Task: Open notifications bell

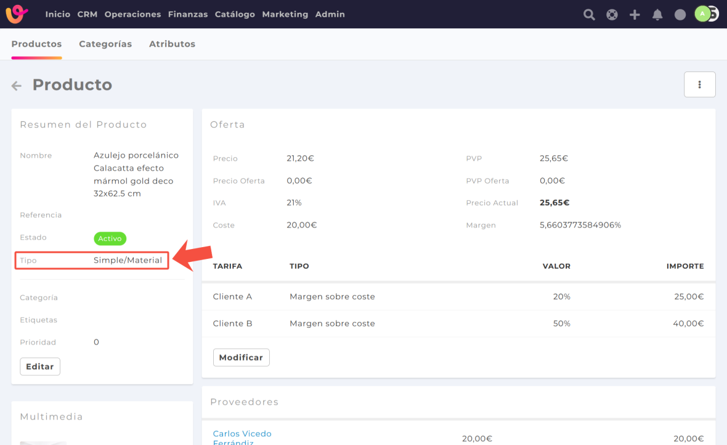Action: (x=657, y=15)
